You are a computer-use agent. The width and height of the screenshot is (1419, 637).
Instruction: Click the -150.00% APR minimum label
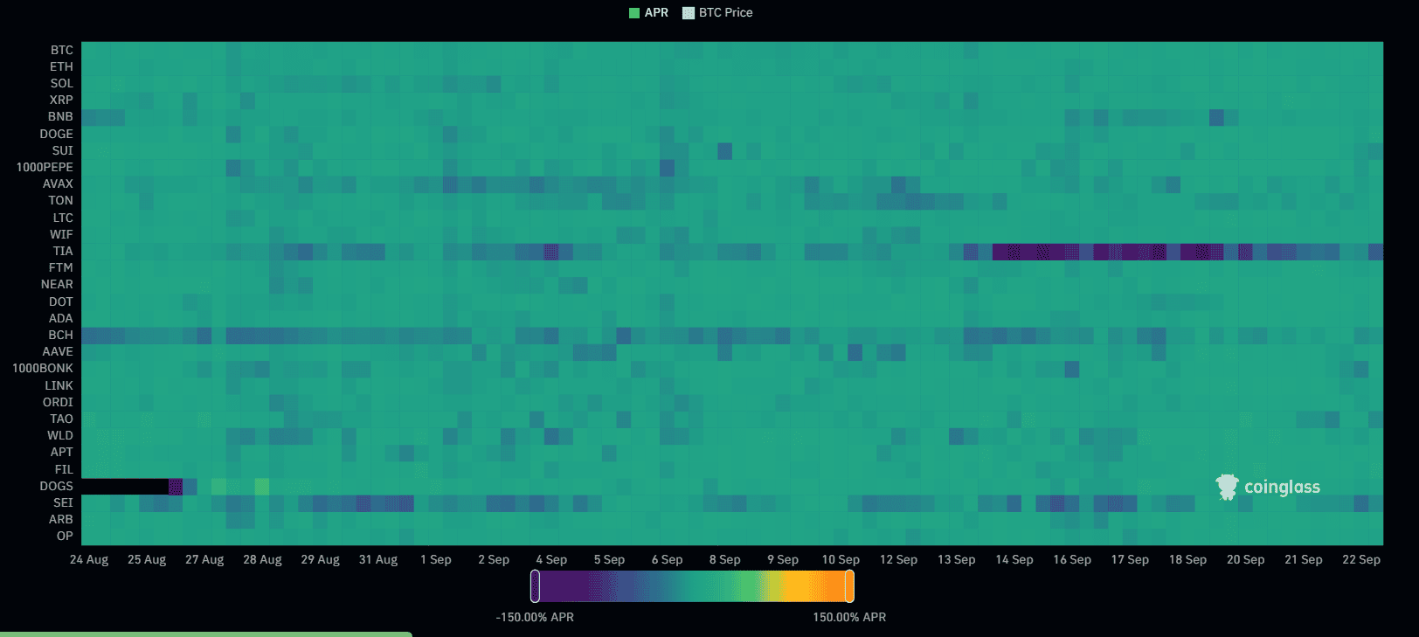tap(535, 617)
